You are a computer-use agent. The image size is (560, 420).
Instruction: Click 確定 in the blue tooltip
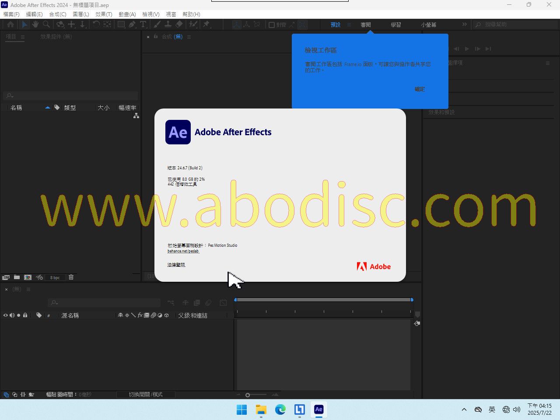pos(420,89)
